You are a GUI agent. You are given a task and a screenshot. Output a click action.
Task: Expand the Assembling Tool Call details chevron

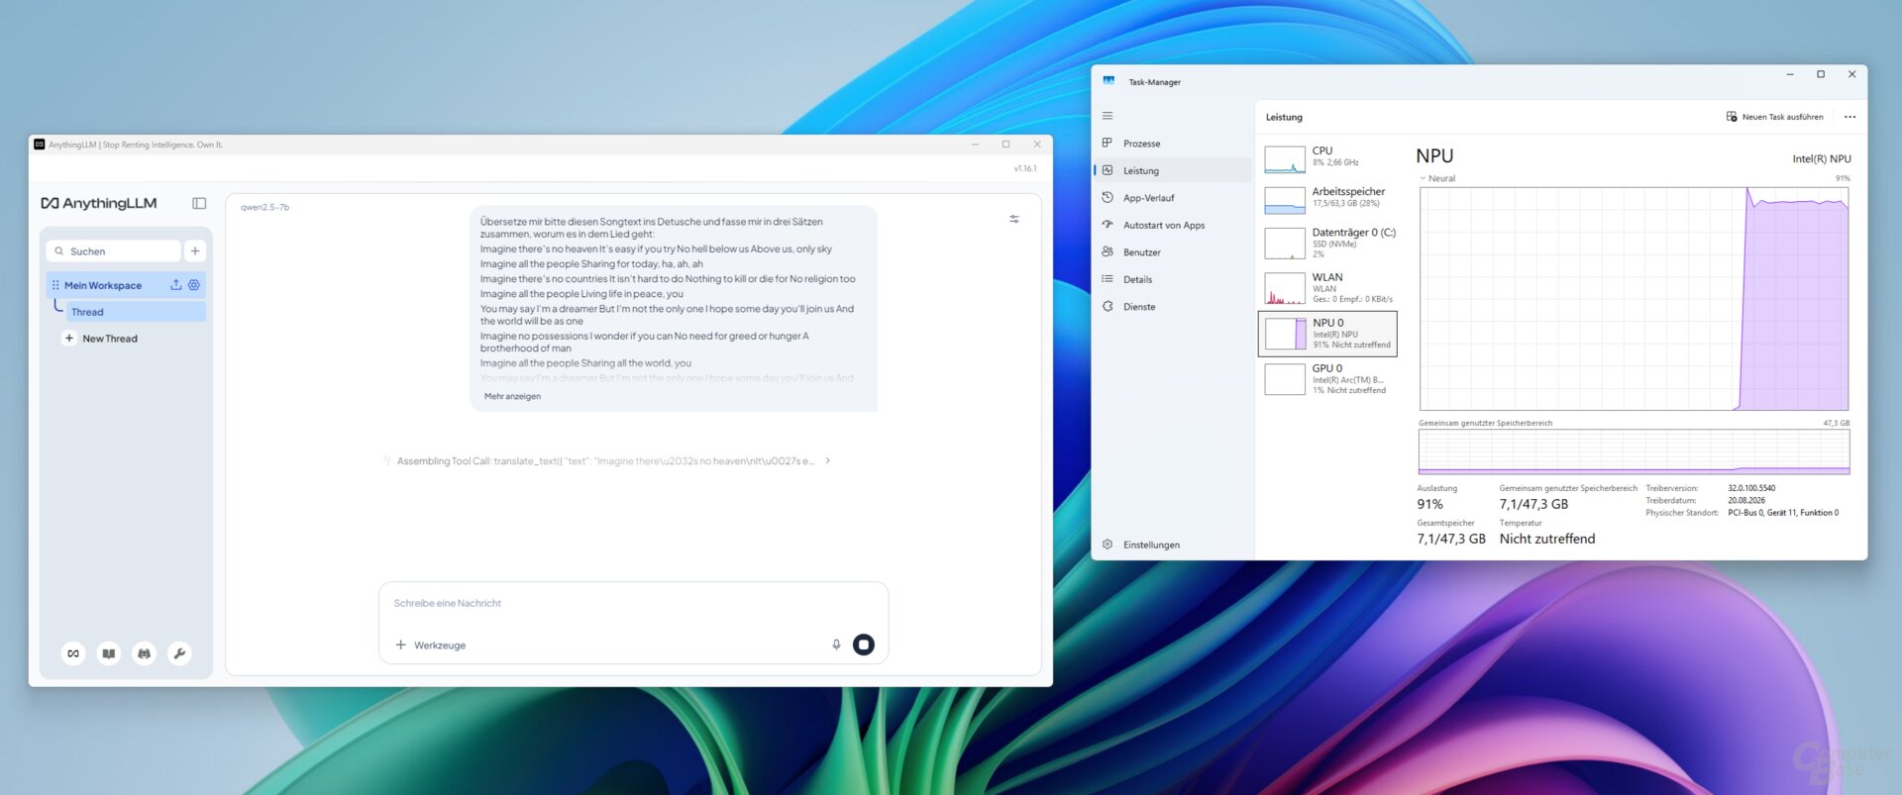(x=828, y=460)
